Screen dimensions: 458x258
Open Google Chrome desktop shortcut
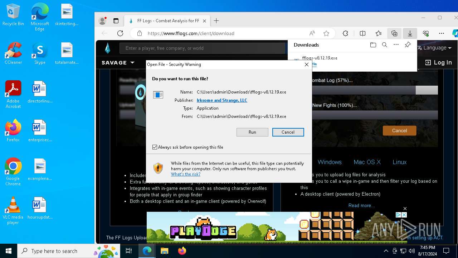coord(13,172)
